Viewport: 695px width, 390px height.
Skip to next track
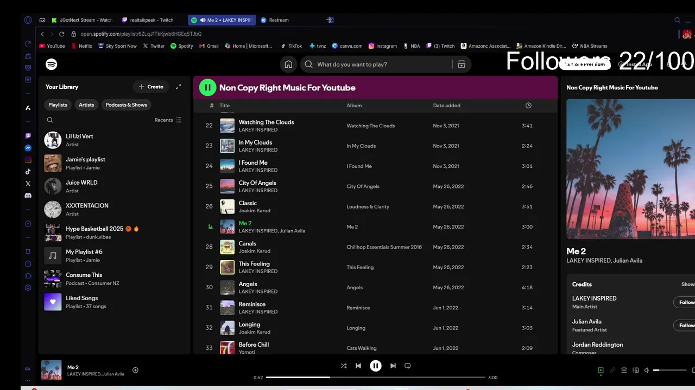(x=393, y=366)
